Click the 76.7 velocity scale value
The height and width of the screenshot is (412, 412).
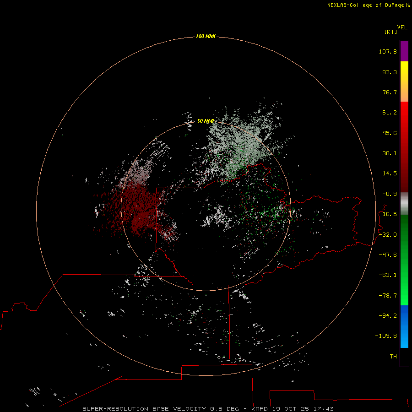(390, 92)
